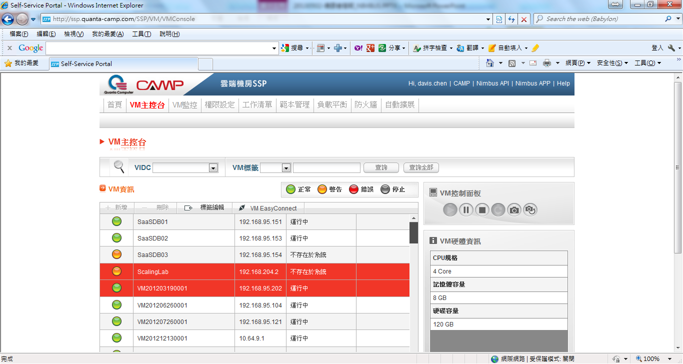Click the 查詢全部 button

421,167
